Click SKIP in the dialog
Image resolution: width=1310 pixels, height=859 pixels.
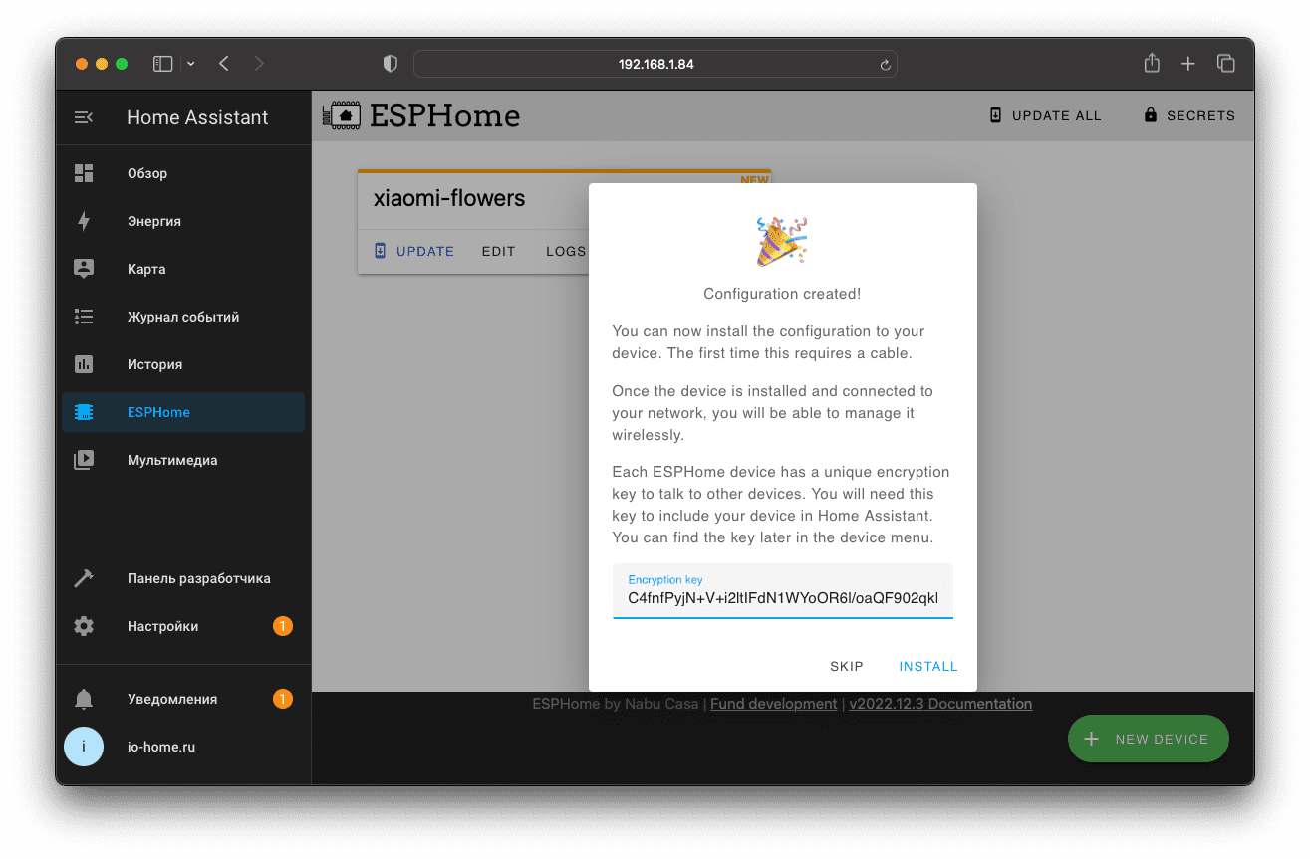click(847, 666)
